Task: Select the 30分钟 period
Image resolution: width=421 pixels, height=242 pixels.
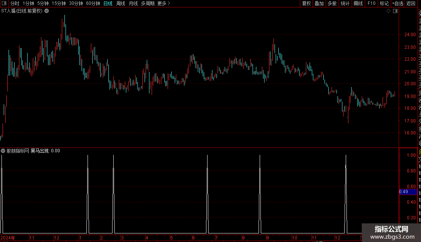Action: 76,3
